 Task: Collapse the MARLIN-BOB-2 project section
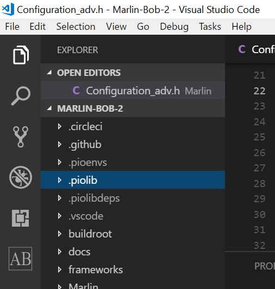click(49, 108)
